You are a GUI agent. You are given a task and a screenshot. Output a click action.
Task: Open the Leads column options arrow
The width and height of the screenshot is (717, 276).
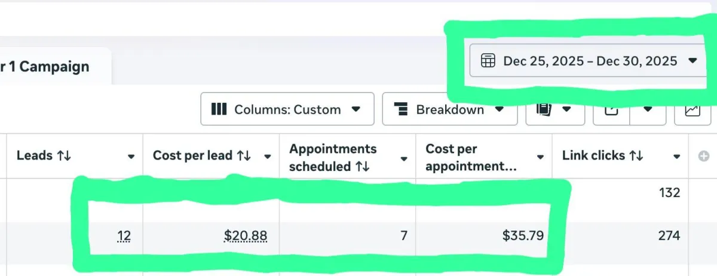(131, 157)
